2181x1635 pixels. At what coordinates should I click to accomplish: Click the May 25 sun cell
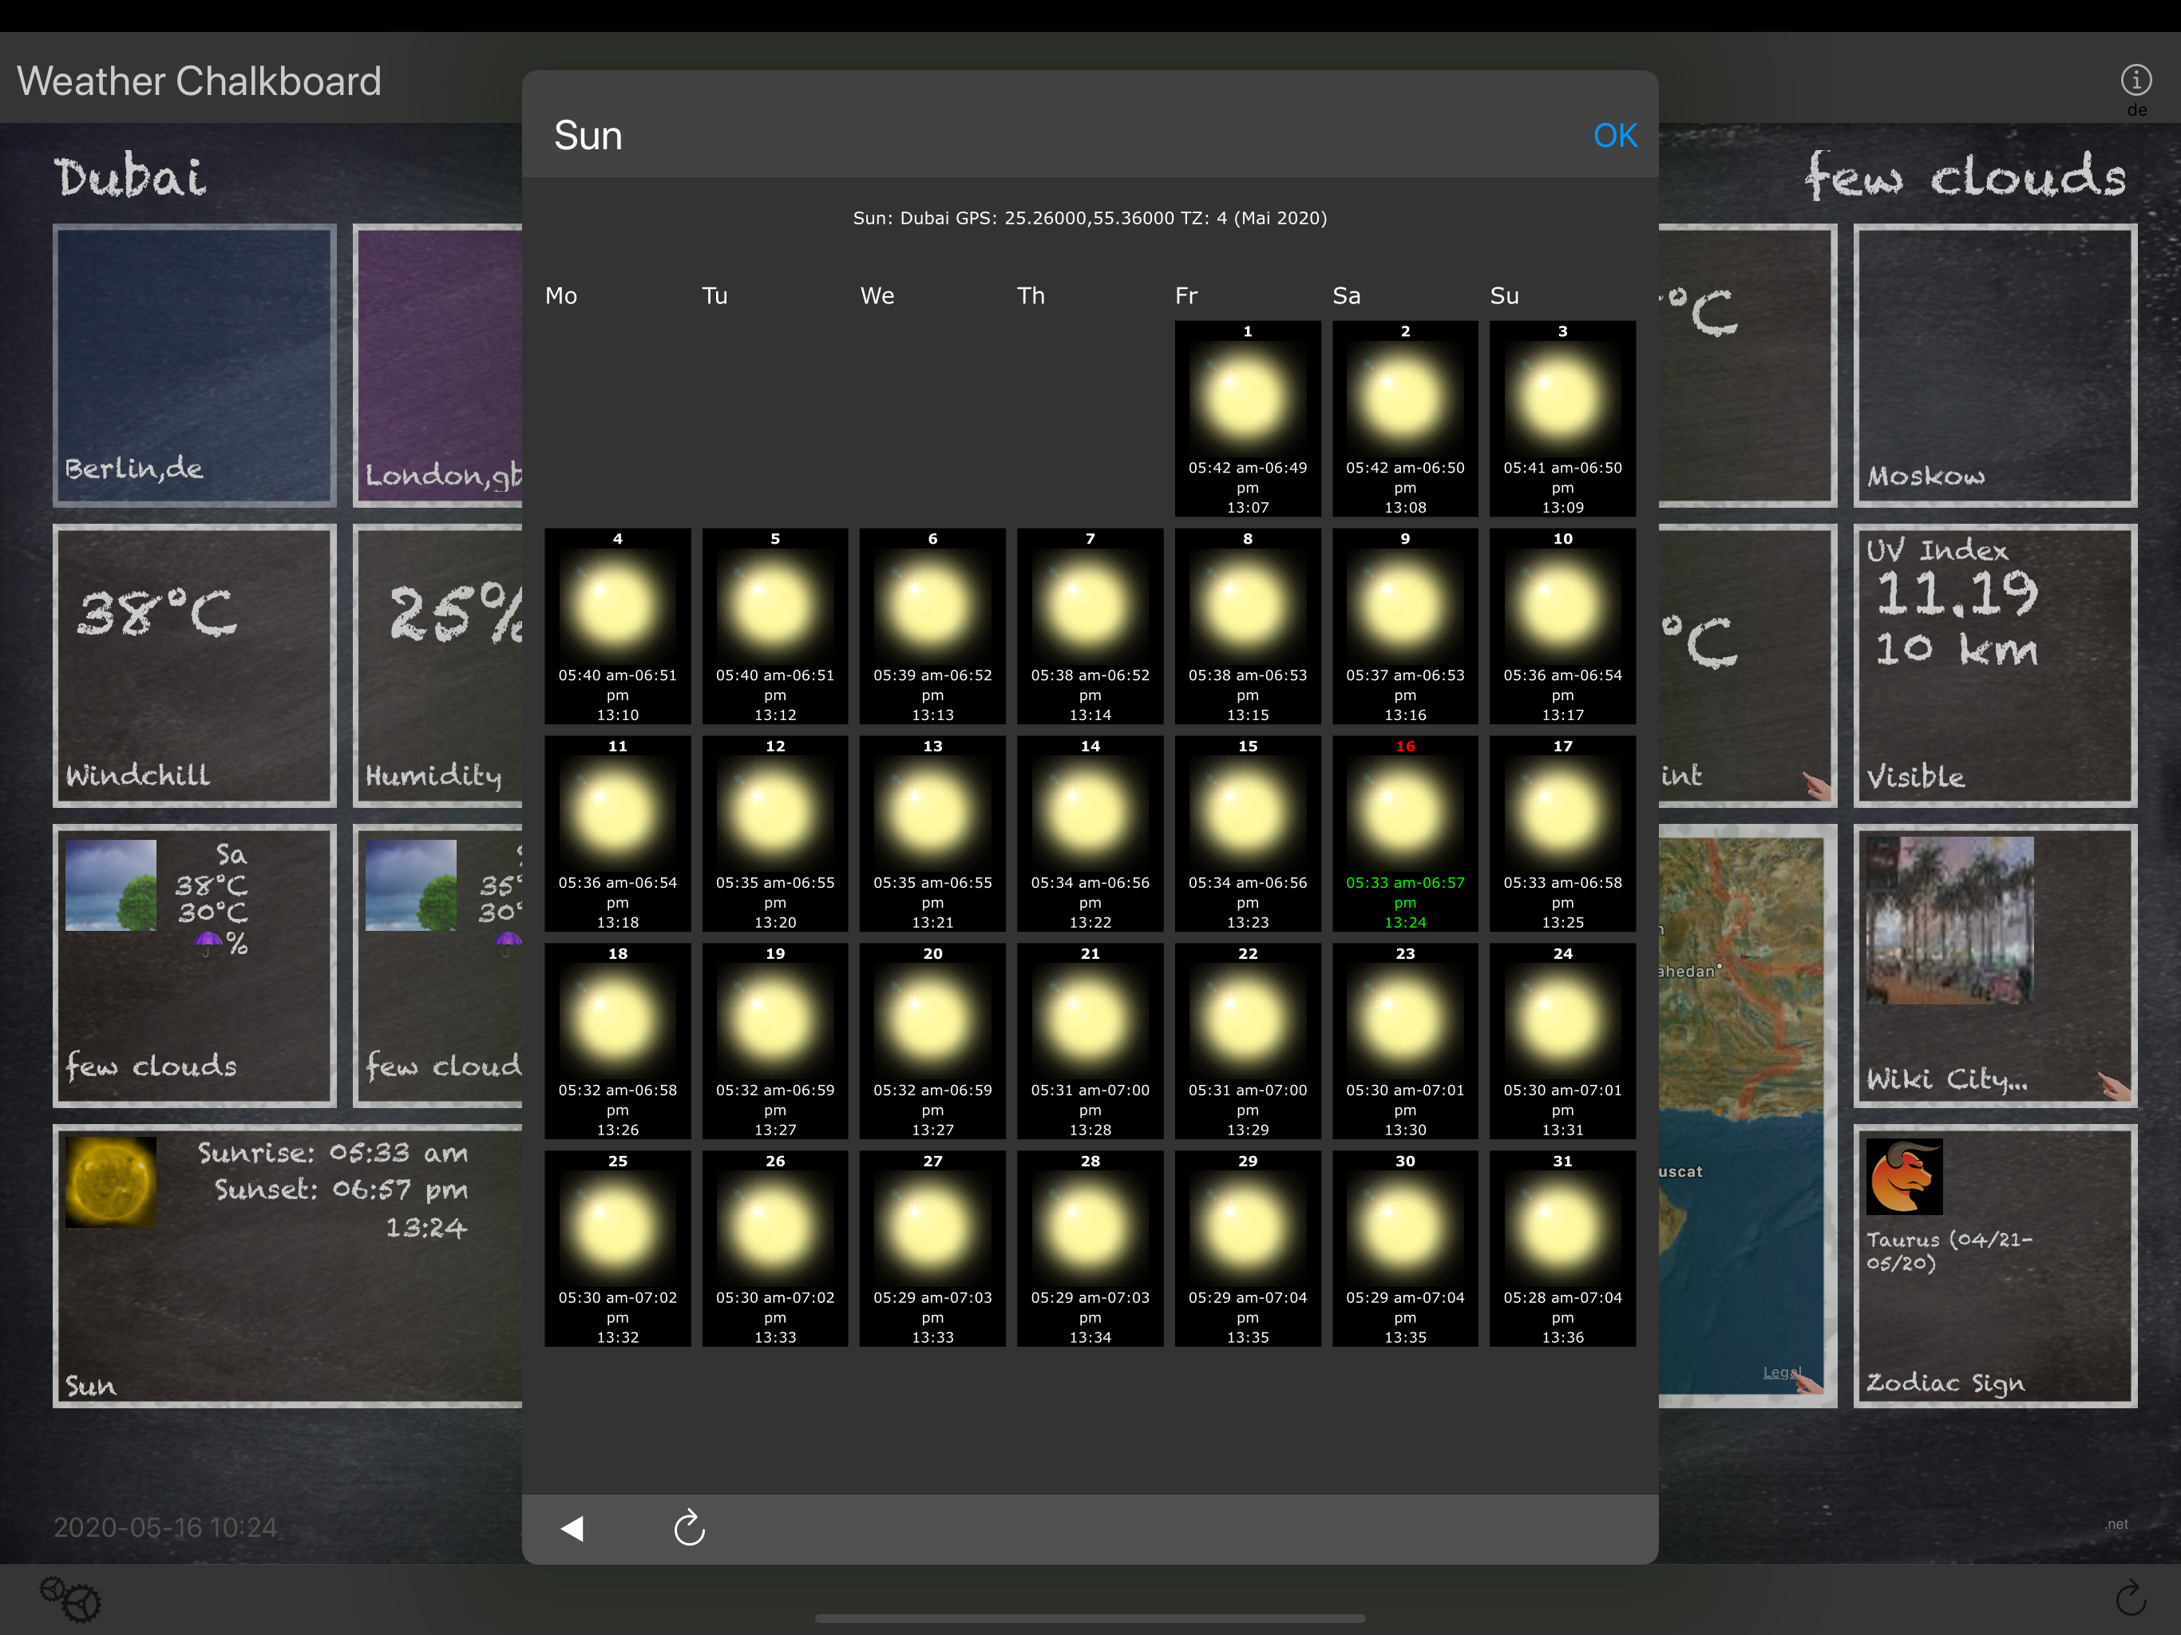tap(617, 1248)
